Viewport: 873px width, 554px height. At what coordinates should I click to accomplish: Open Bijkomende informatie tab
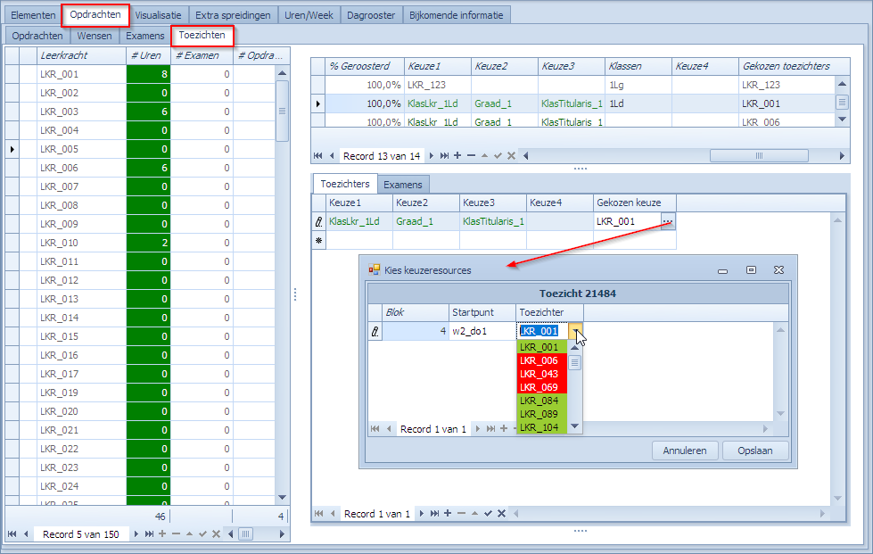coord(456,15)
